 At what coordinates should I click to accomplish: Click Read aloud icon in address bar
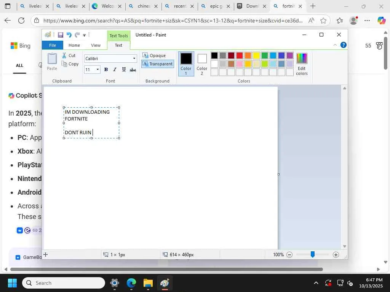[311, 21]
